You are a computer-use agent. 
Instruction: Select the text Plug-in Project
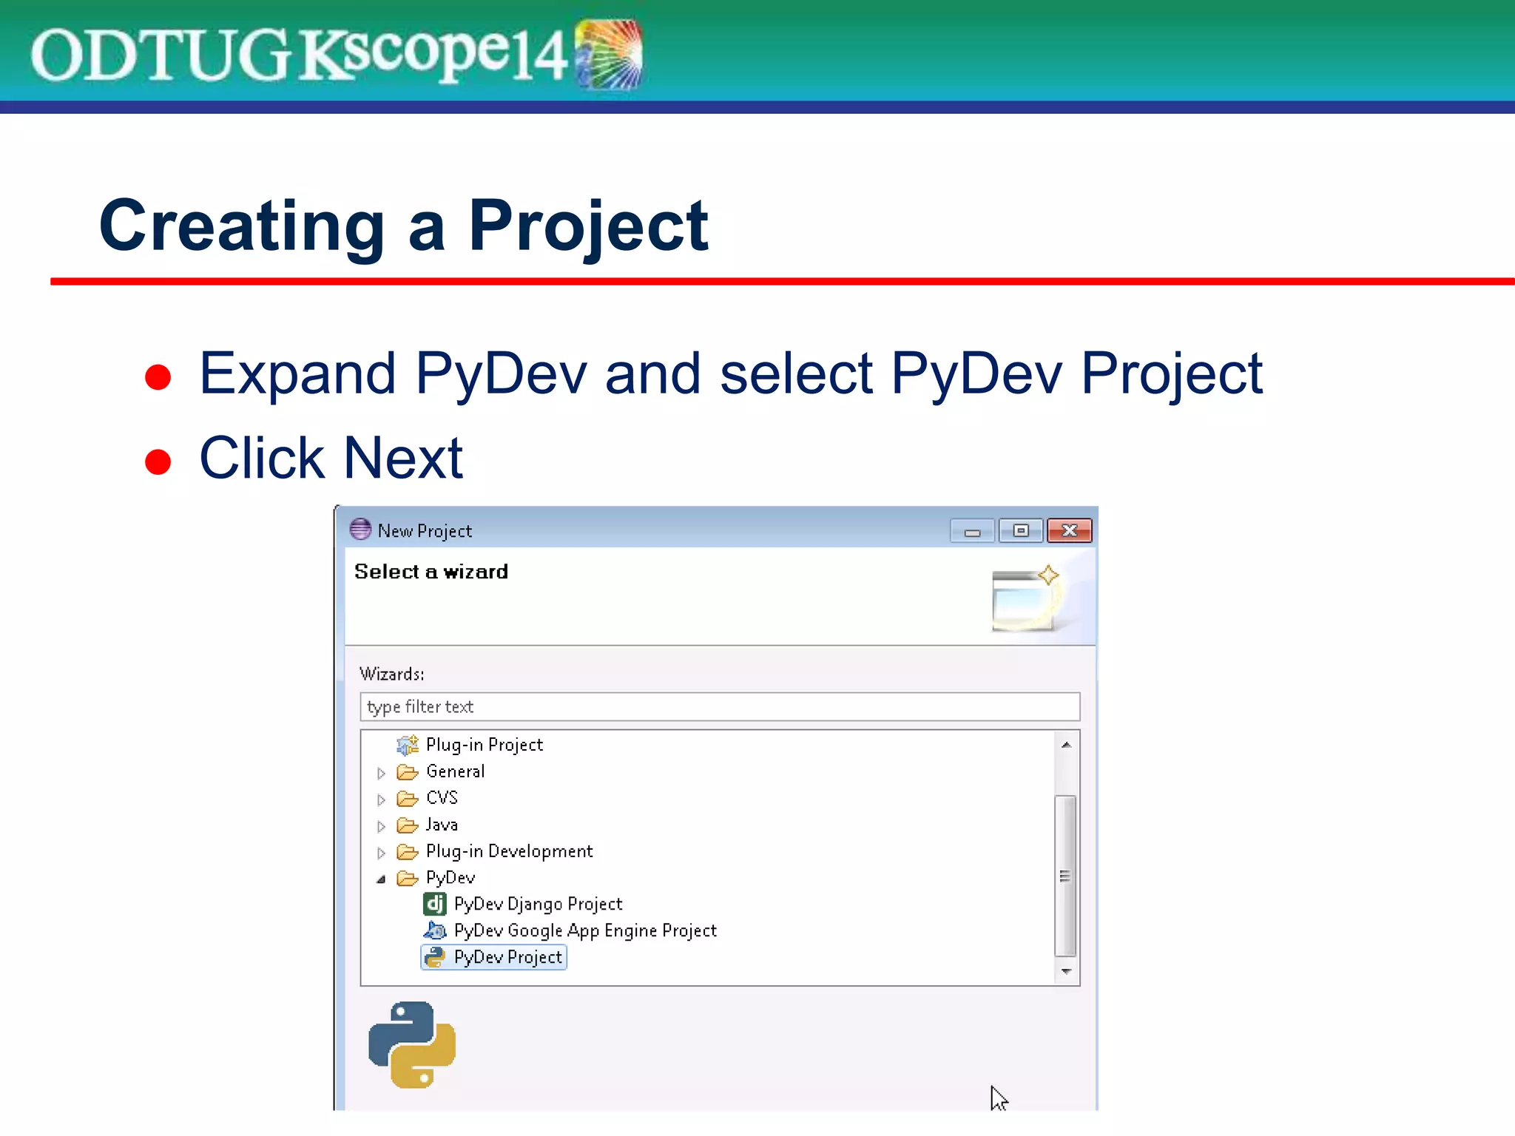click(485, 745)
